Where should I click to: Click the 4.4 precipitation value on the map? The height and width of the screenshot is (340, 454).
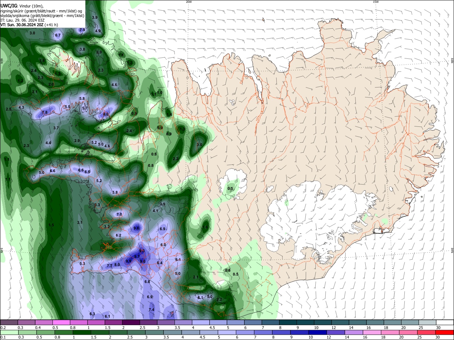tap(48, 143)
